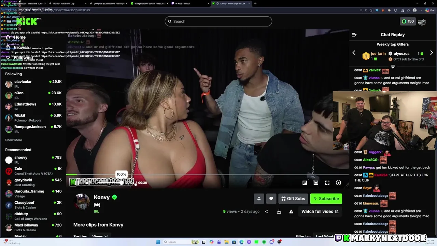Open shoovy's recommended channel
This screenshot has height=246, width=437.
pos(33,160)
